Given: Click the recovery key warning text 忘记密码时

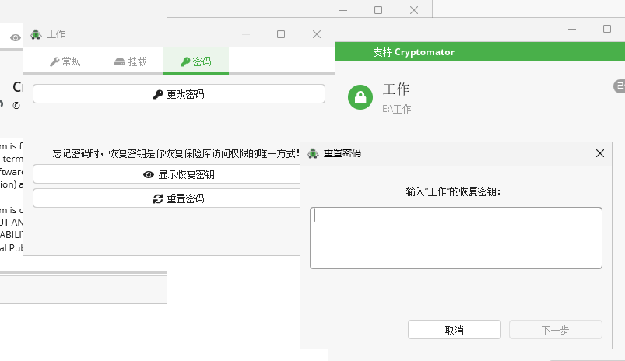Looking at the screenshot, I should pos(176,153).
